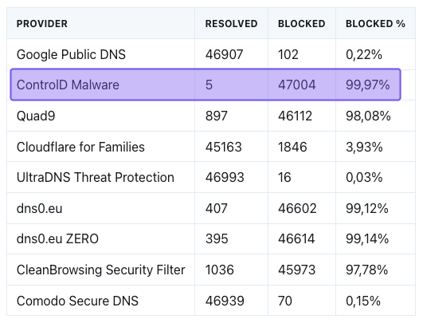Select the ControlD Malware provider name
423x323 pixels.
pos(68,85)
